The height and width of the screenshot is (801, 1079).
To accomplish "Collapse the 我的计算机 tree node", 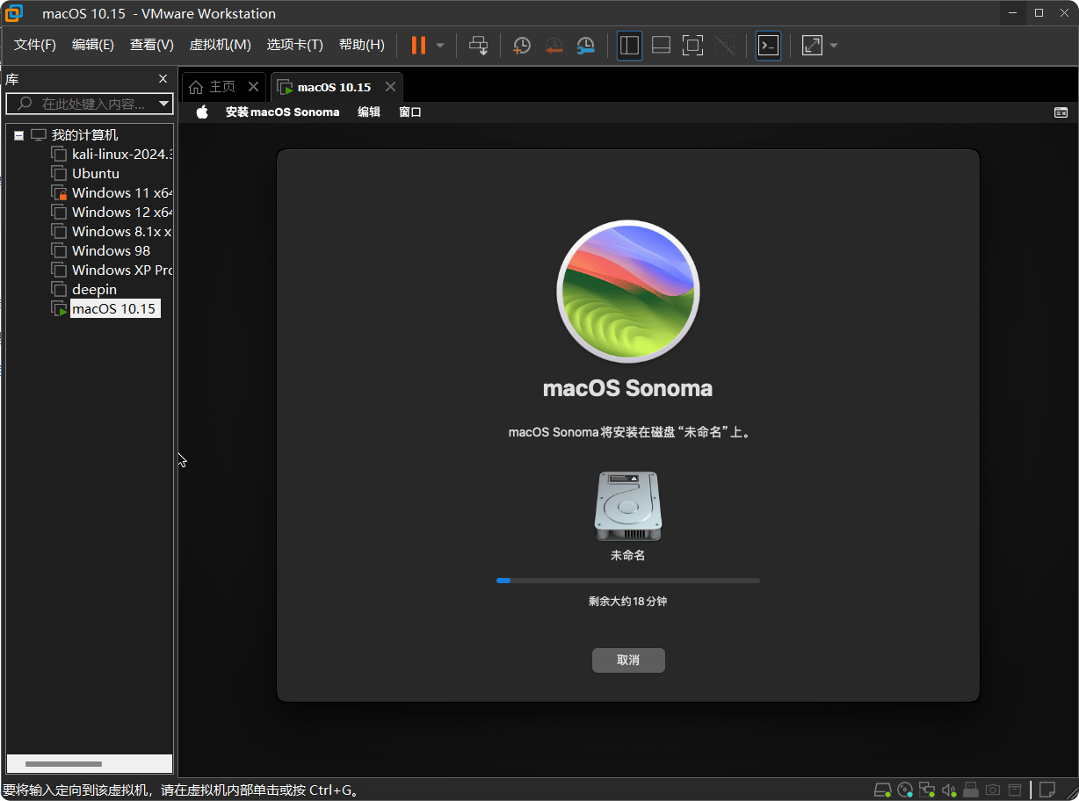I will coord(18,134).
